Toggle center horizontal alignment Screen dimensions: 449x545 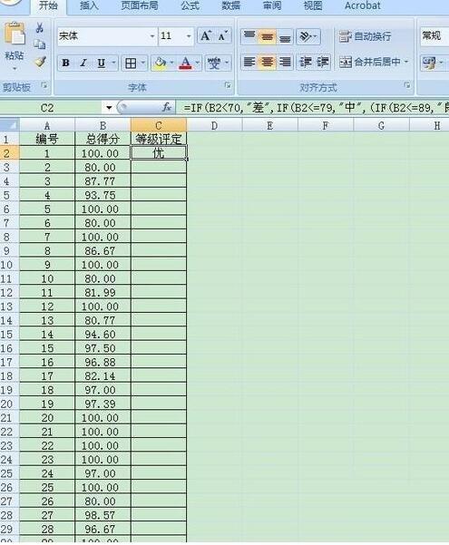(x=267, y=63)
